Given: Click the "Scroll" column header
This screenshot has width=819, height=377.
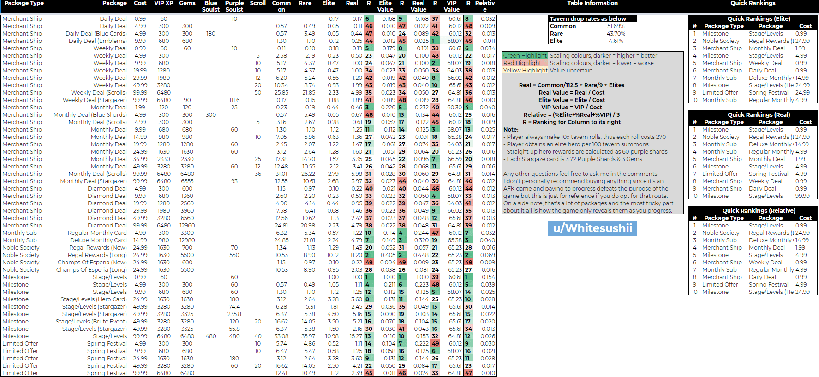Looking at the screenshot, I should [258, 3].
